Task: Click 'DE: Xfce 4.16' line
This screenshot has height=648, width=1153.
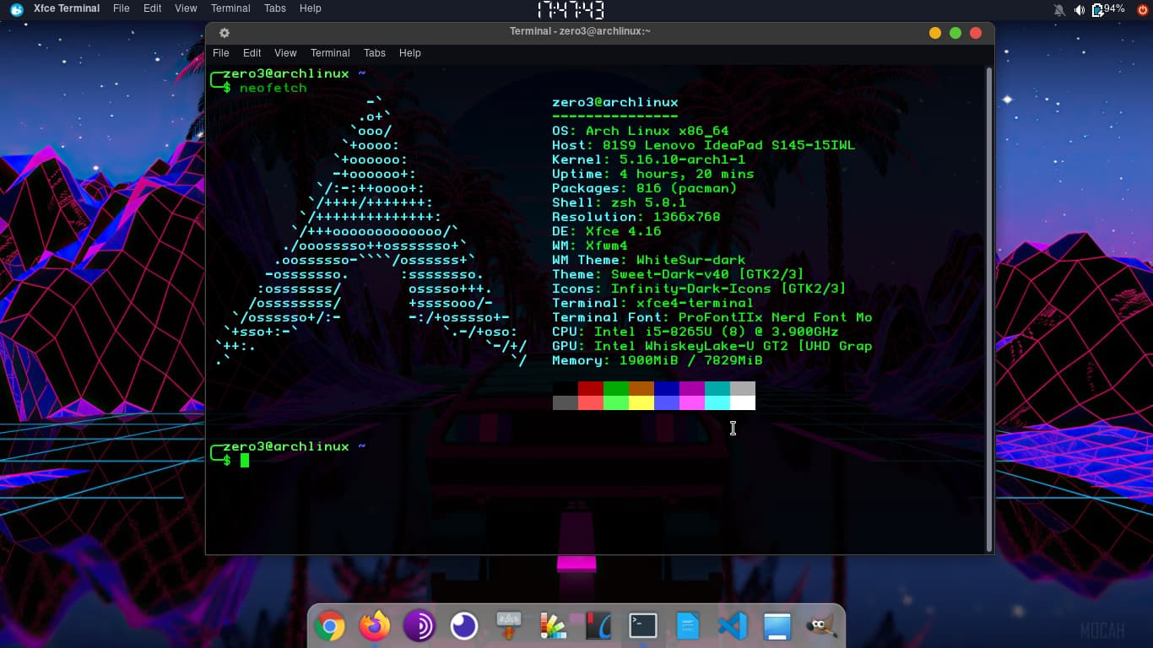Action: (607, 231)
